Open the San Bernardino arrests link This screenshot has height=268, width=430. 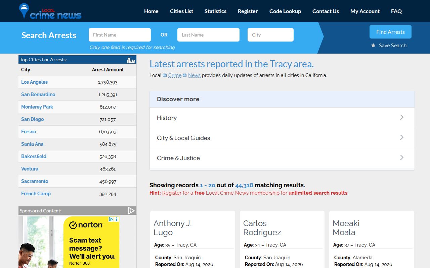click(38, 94)
